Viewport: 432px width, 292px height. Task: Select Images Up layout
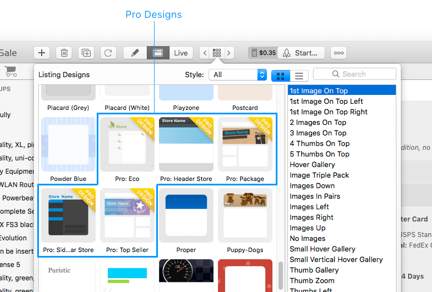342,228
